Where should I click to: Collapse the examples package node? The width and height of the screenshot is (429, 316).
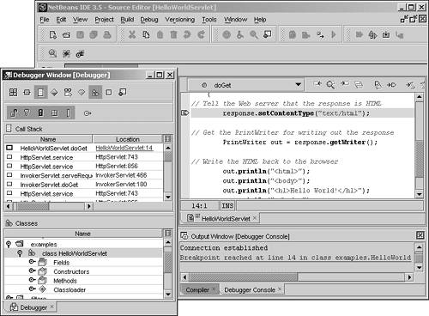coord(9,244)
